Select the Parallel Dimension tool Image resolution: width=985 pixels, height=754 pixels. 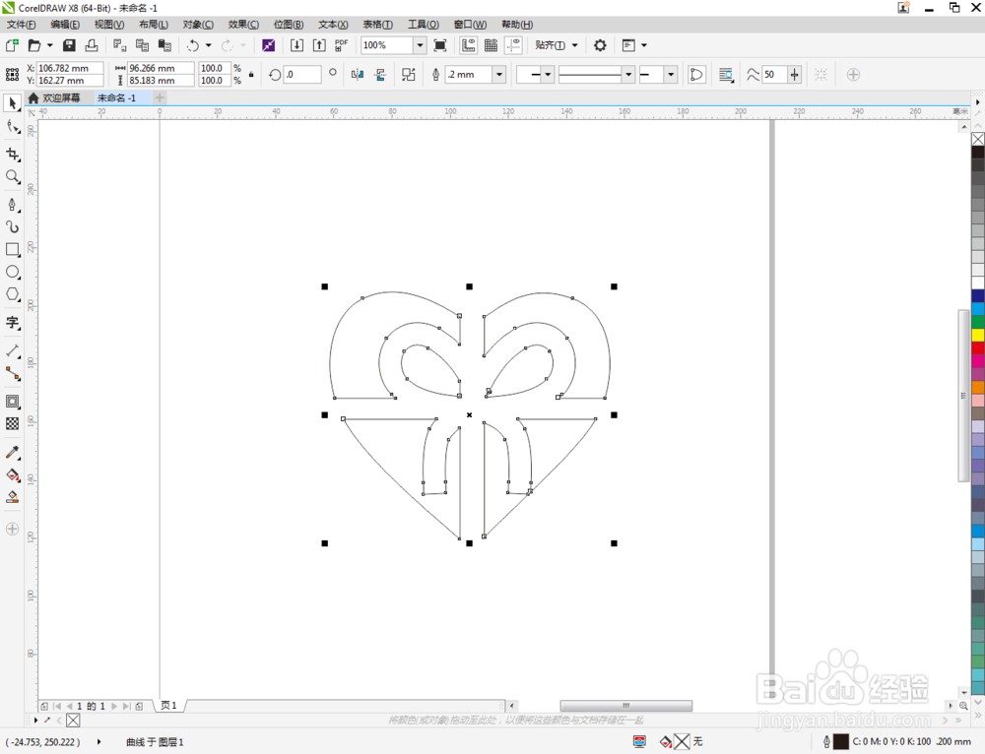(x=12, y=351)
